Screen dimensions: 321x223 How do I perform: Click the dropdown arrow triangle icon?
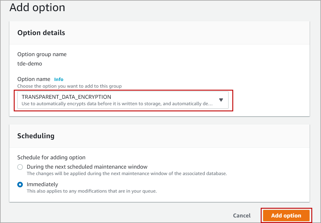(x=221, y=100)
